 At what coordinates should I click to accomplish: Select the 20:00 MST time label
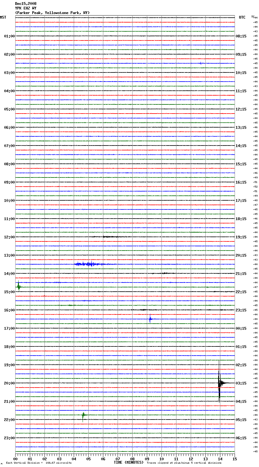point(9,383)
